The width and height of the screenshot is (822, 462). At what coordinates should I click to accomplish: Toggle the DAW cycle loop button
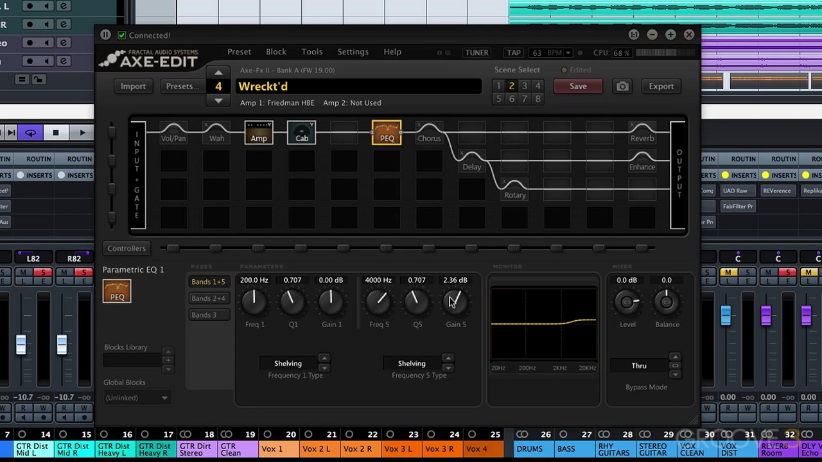click(x=30, y=133)
